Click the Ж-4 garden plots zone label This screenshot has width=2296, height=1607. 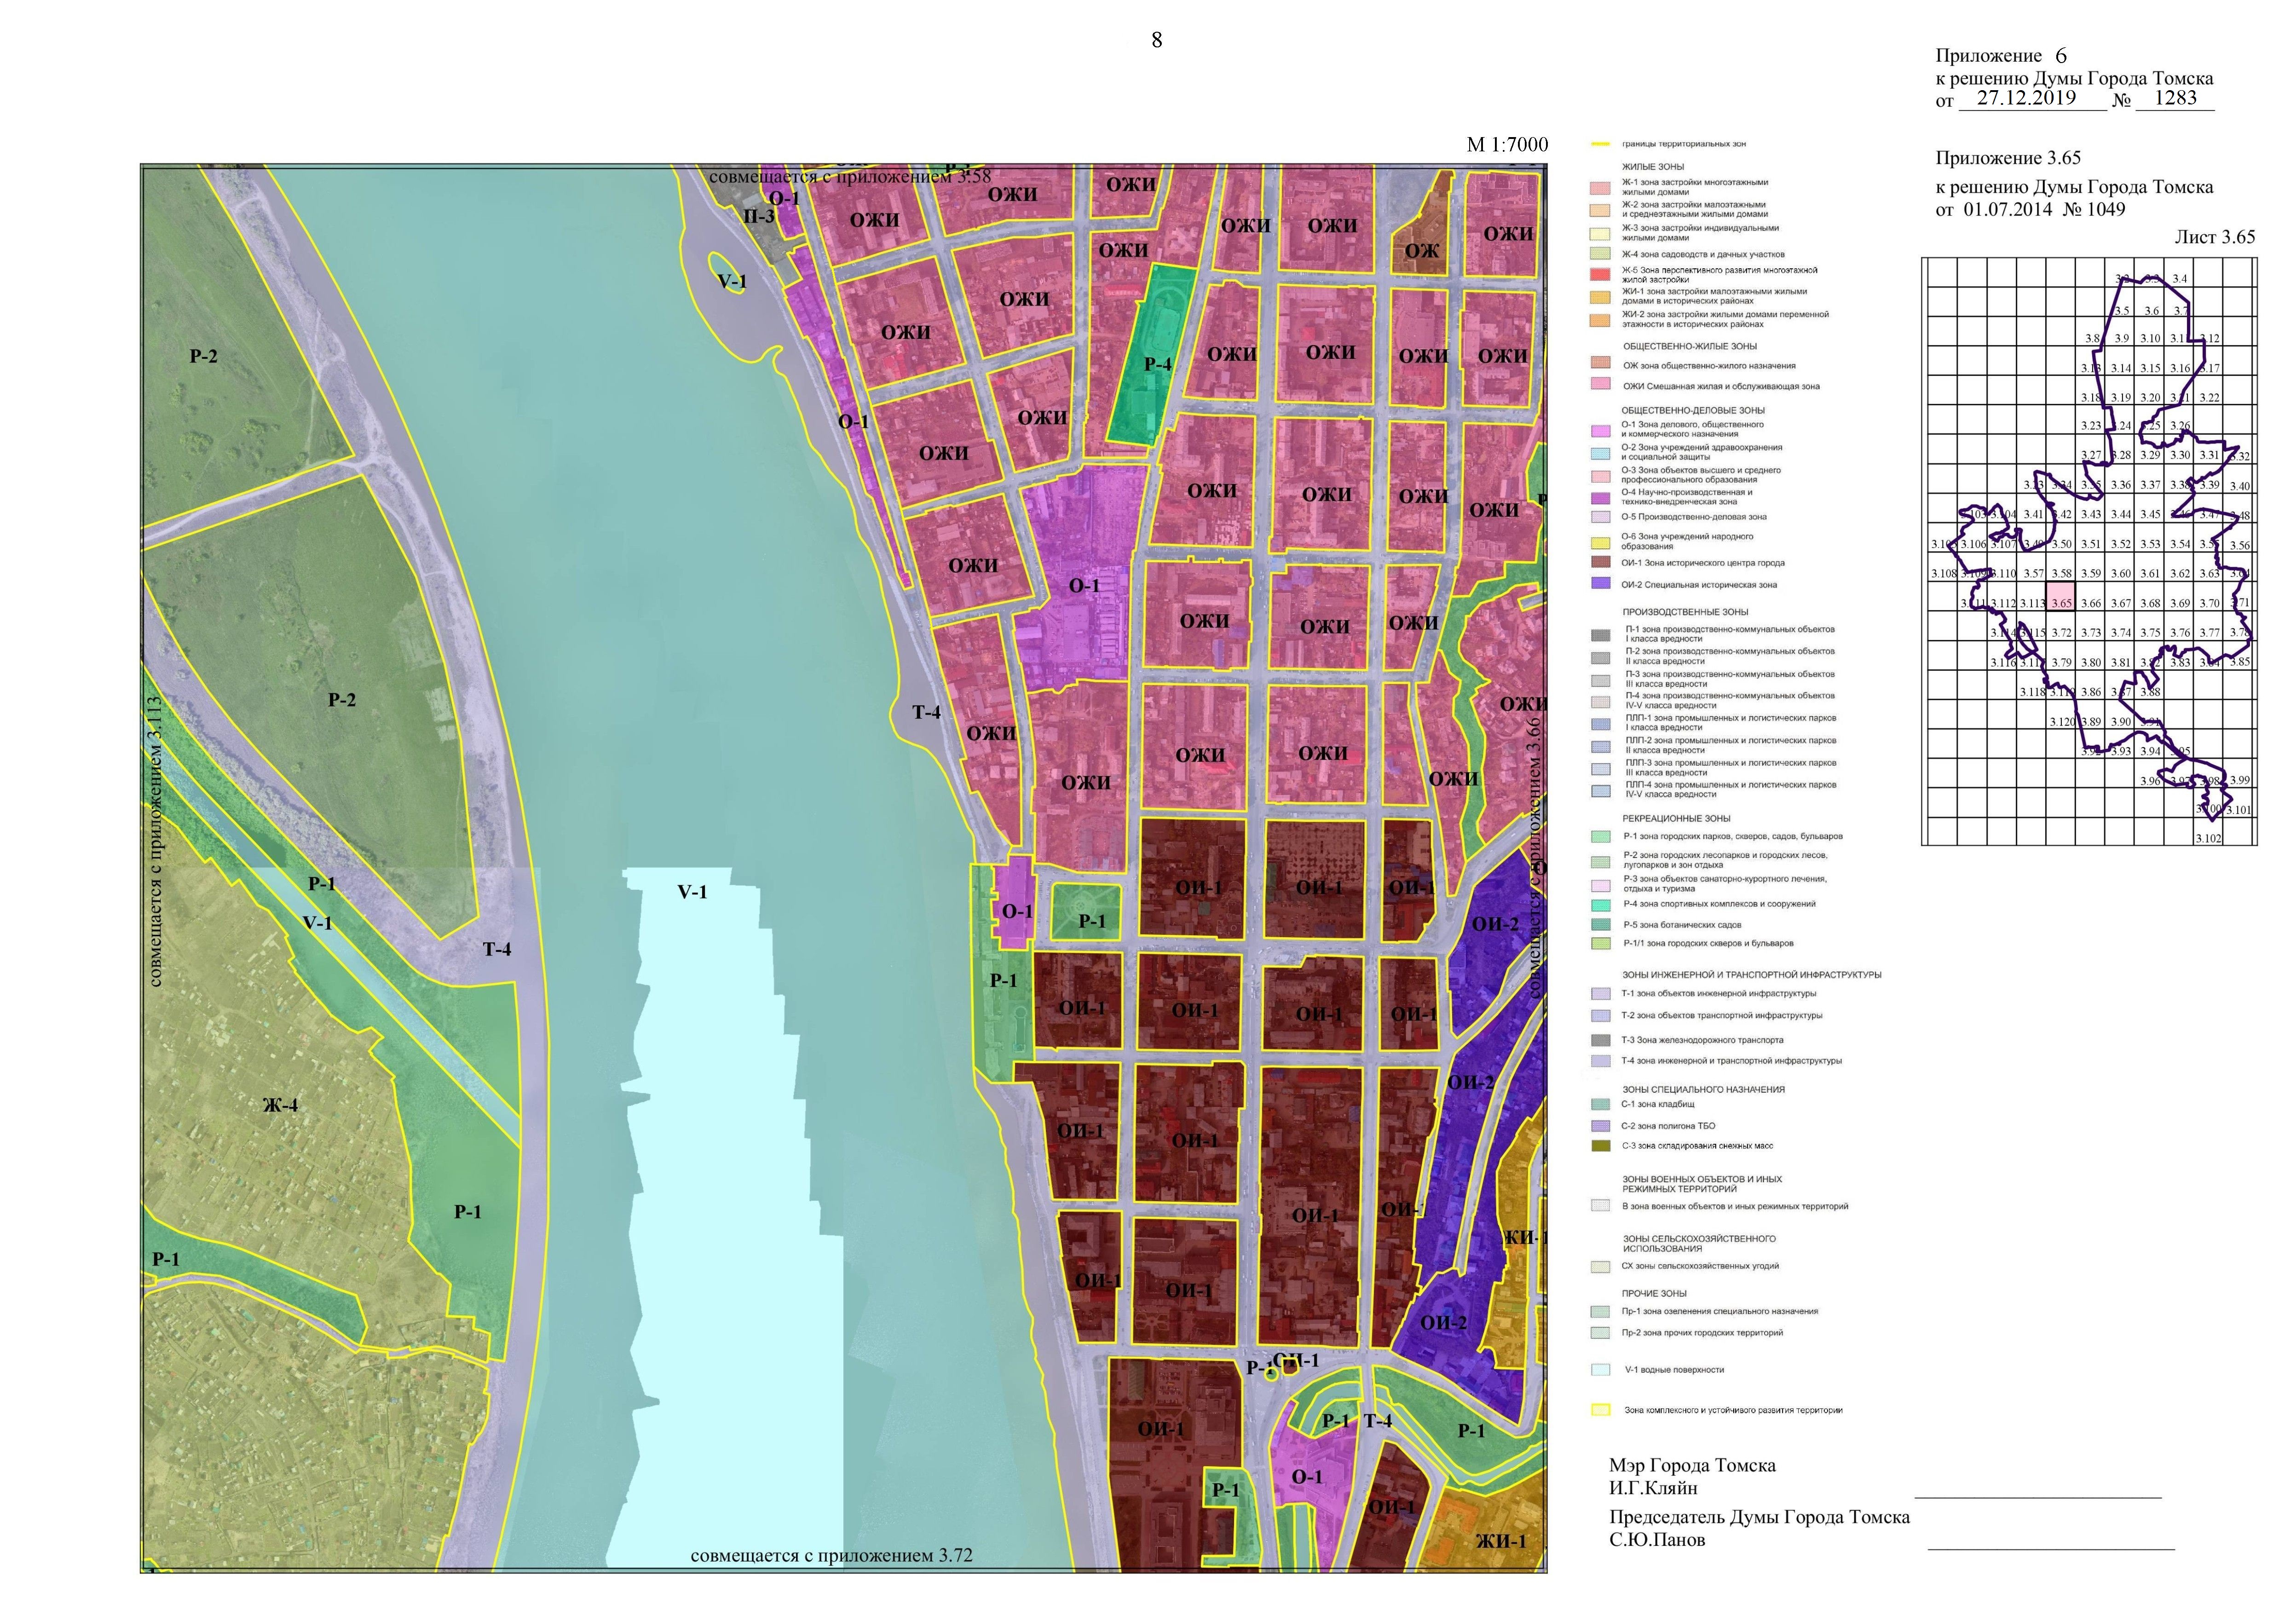click(280, 1105)
